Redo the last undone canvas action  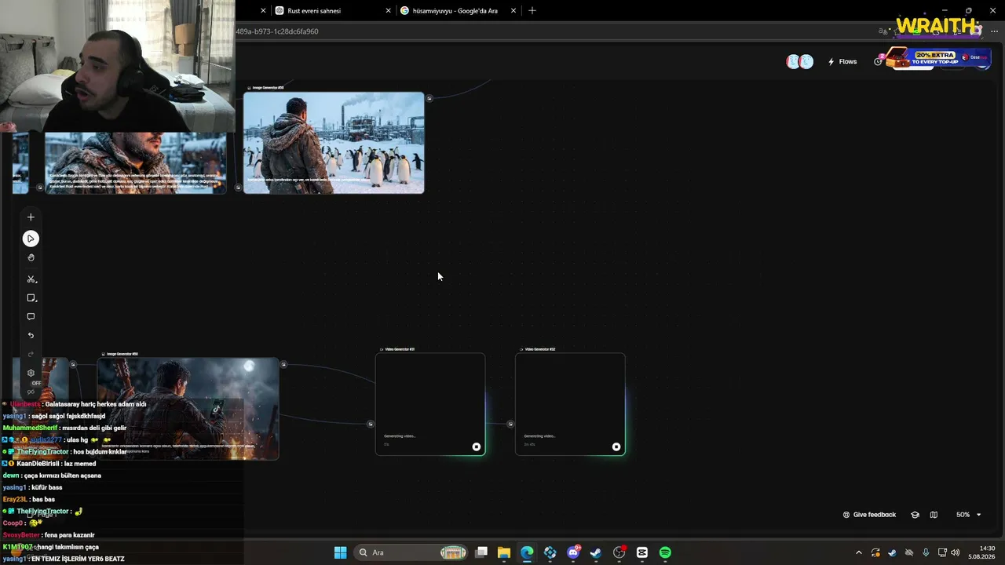31,354
